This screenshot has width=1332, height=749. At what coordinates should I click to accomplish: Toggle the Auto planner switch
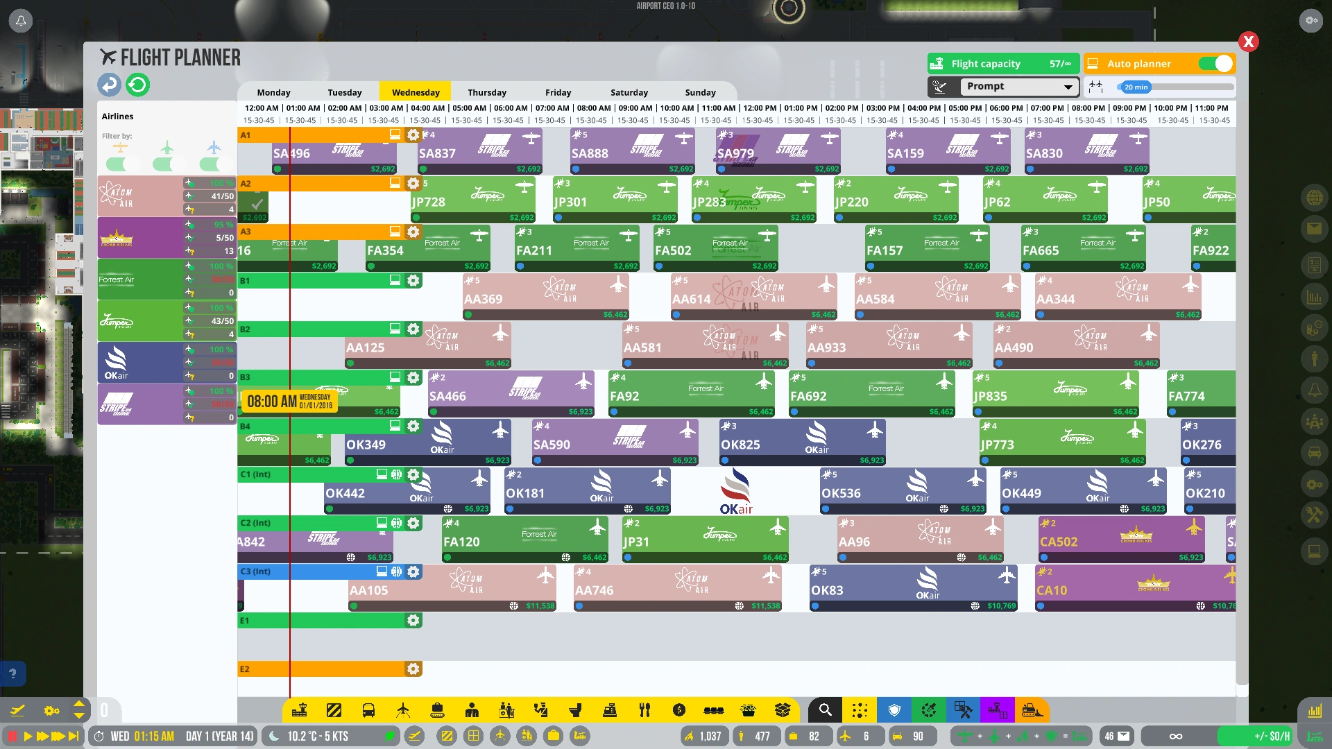click(1216, 64)
